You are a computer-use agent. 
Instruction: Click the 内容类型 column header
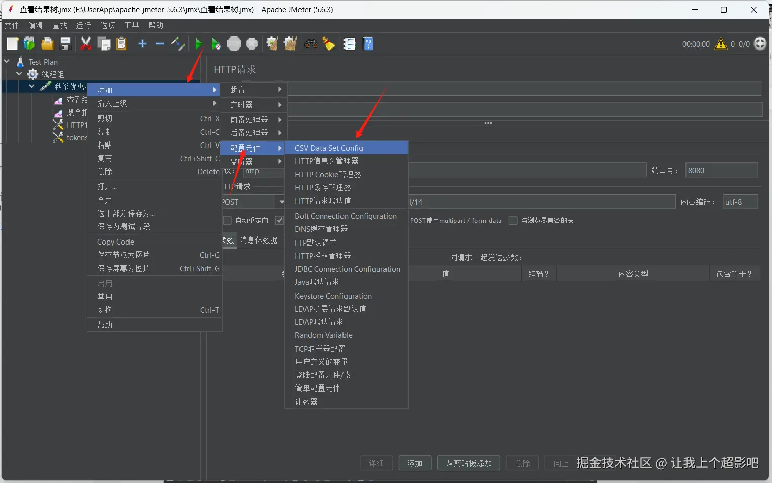pyautogui.click(x=633, y=274)
